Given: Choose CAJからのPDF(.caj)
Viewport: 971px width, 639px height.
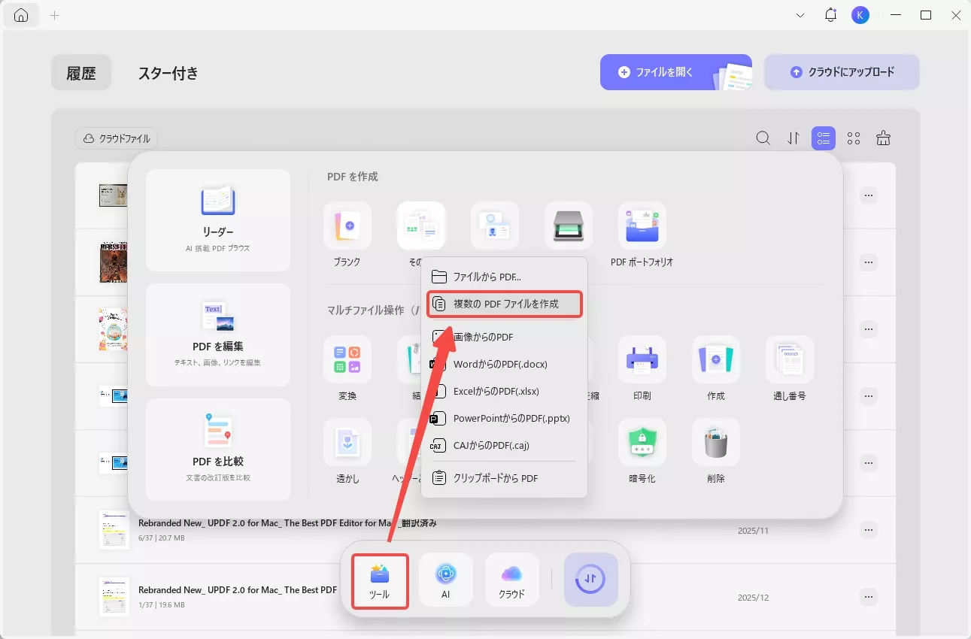Looking at the screenshot, I should pyautogui.click(x=504, y=445).
